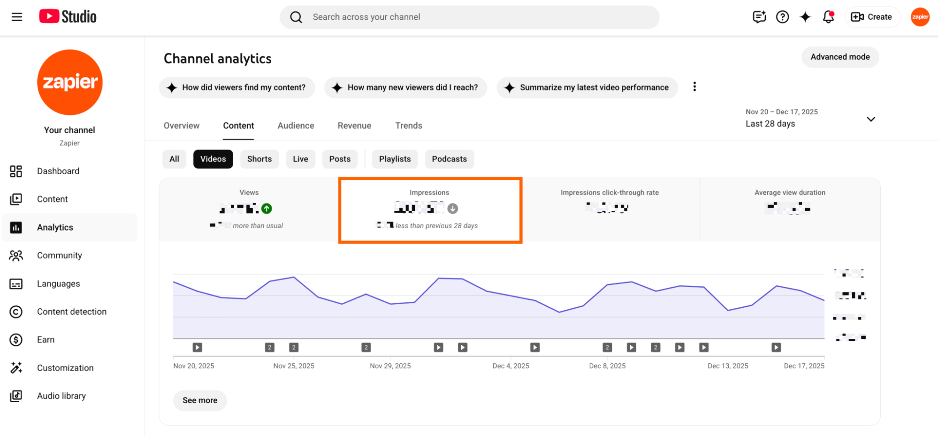Open the Audio library
938x436 pixels.
(61, 396)
